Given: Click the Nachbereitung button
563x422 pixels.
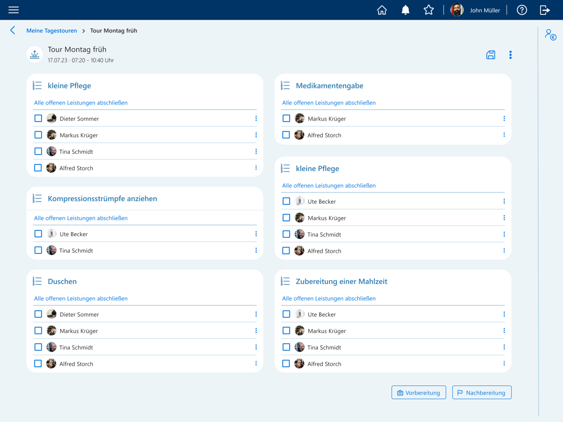Looking at the screenshot, I should coord(482,393).
